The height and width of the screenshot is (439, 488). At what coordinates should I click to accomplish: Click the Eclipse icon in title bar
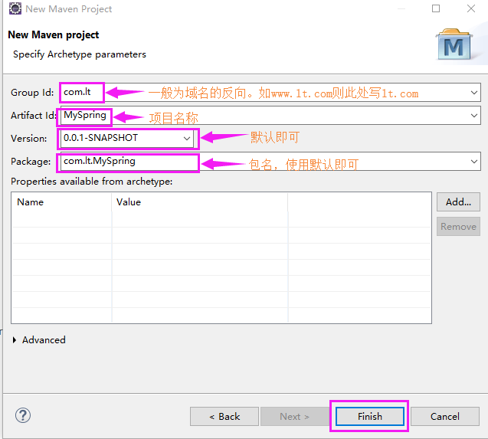(15, 8)
